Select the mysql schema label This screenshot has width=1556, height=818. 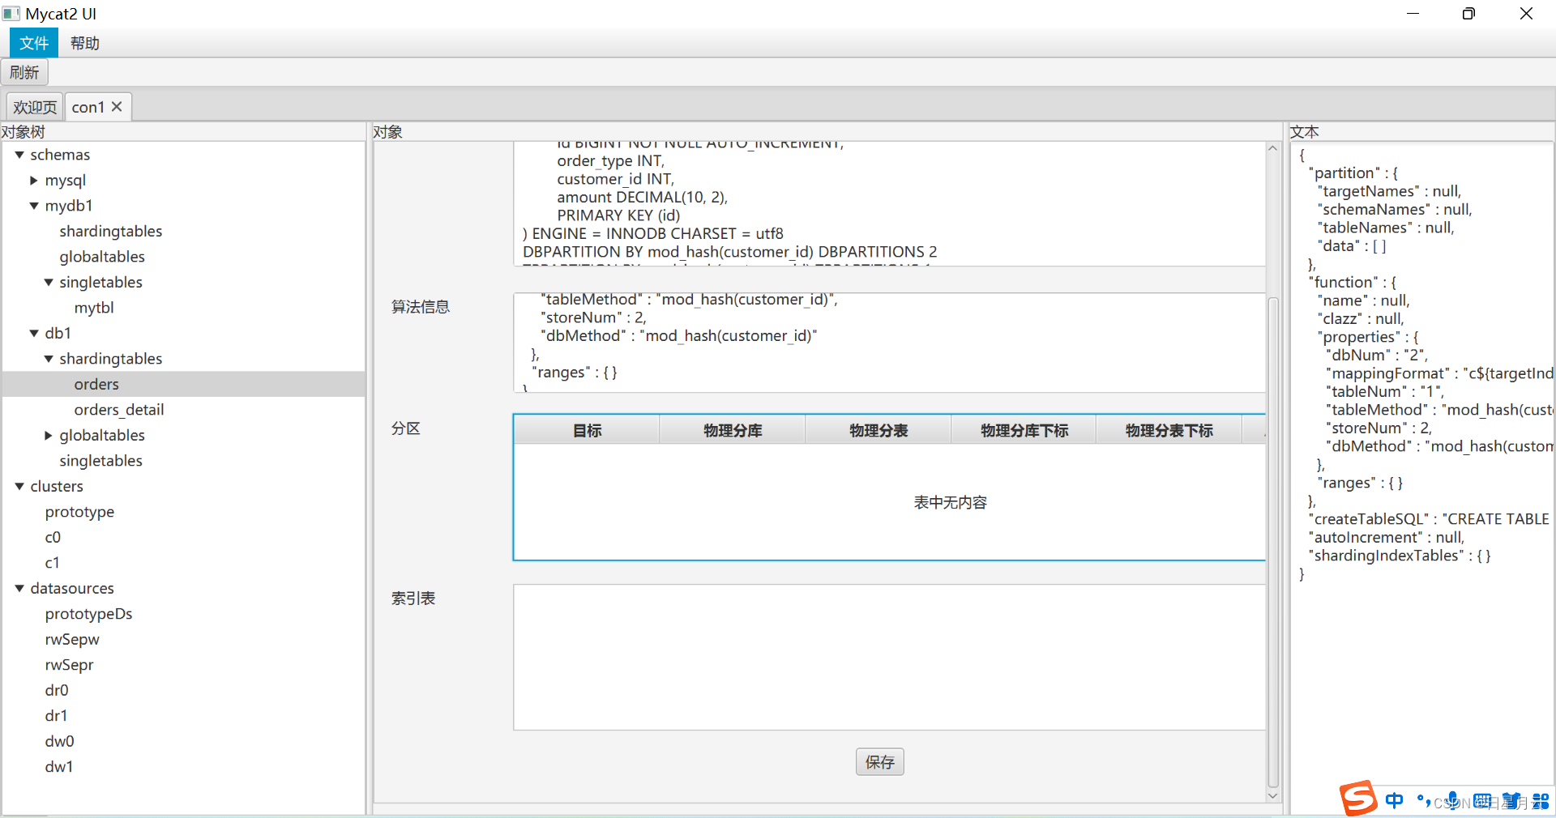65,181
